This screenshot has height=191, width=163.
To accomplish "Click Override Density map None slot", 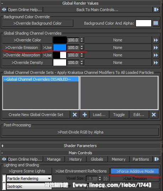I will pyautogui.click(x=118, y=62).
